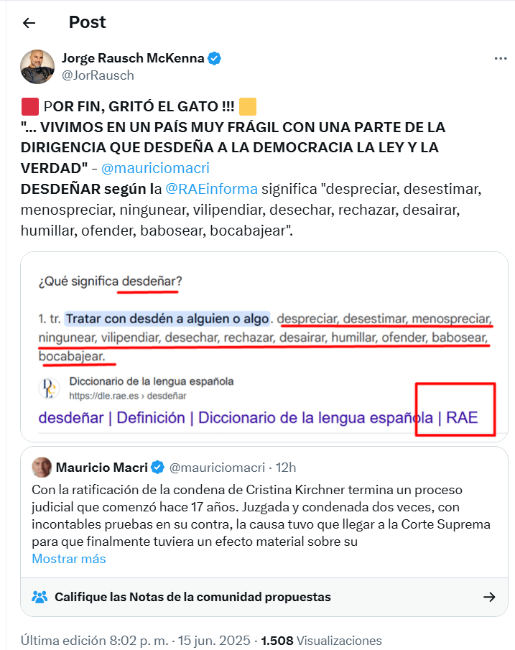Open the @RAEinforma mention link
This screenshot has width=515, height=650.
click(211, 189)
